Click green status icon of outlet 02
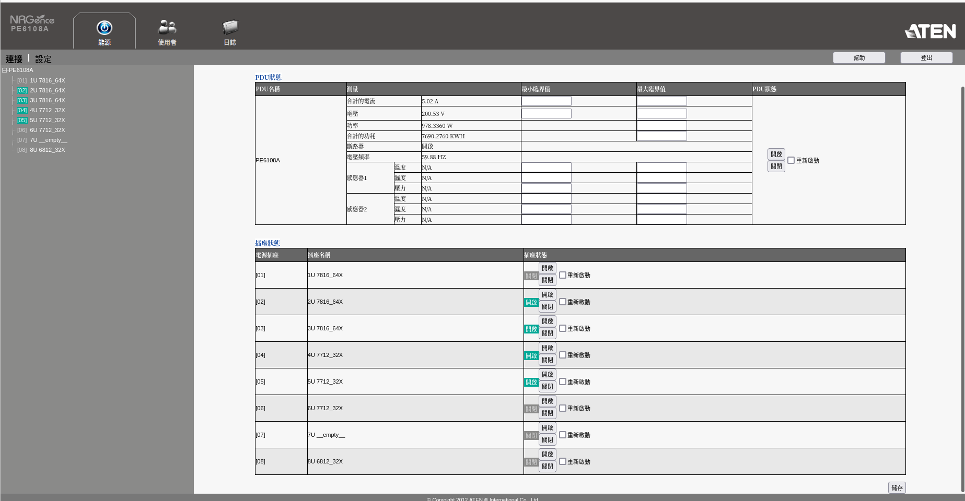 click(x=531, y=303)
